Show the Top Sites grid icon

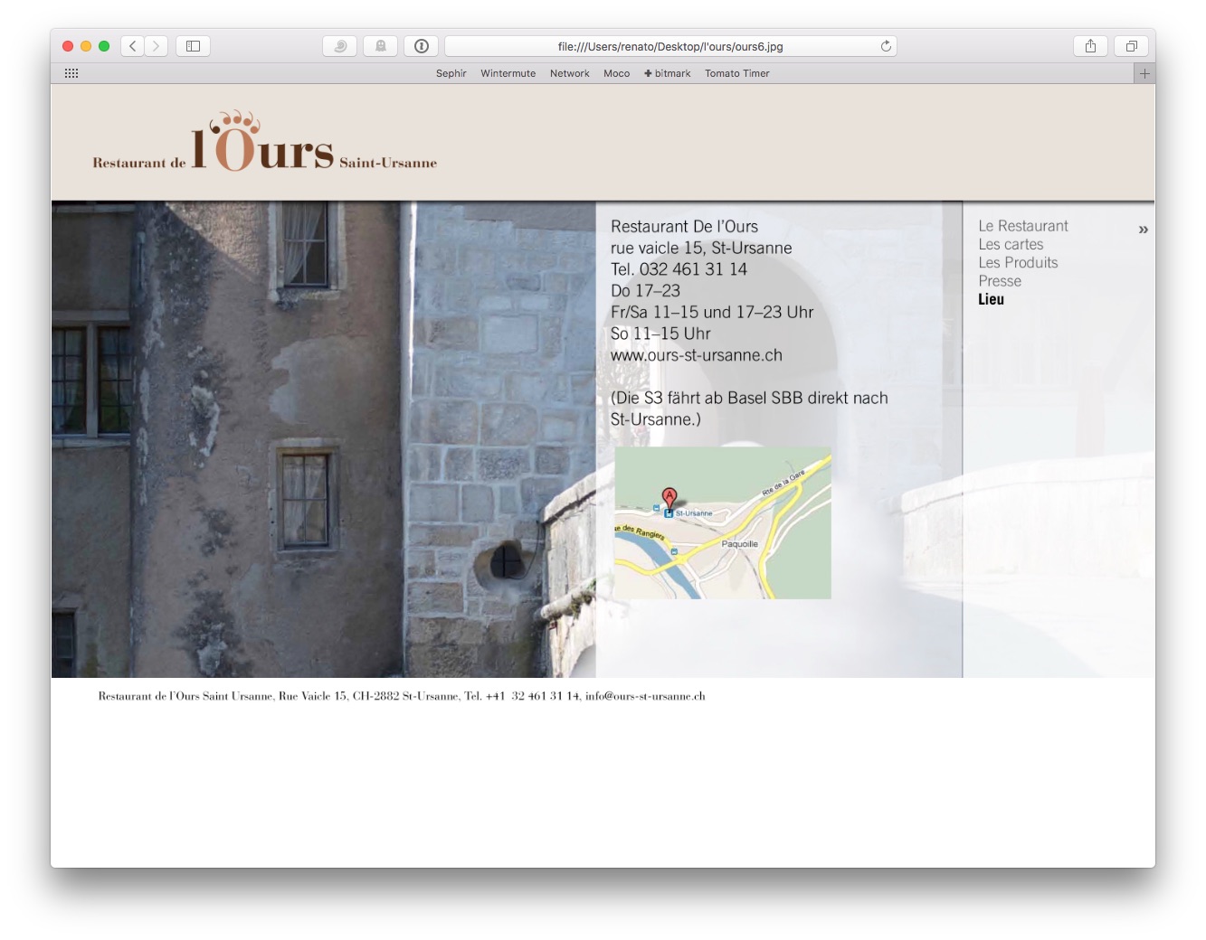pos(71,73)
